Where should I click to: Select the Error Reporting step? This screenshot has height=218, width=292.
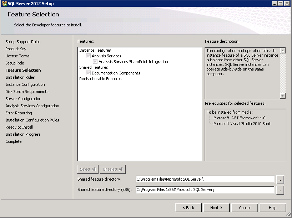[19, 113]
